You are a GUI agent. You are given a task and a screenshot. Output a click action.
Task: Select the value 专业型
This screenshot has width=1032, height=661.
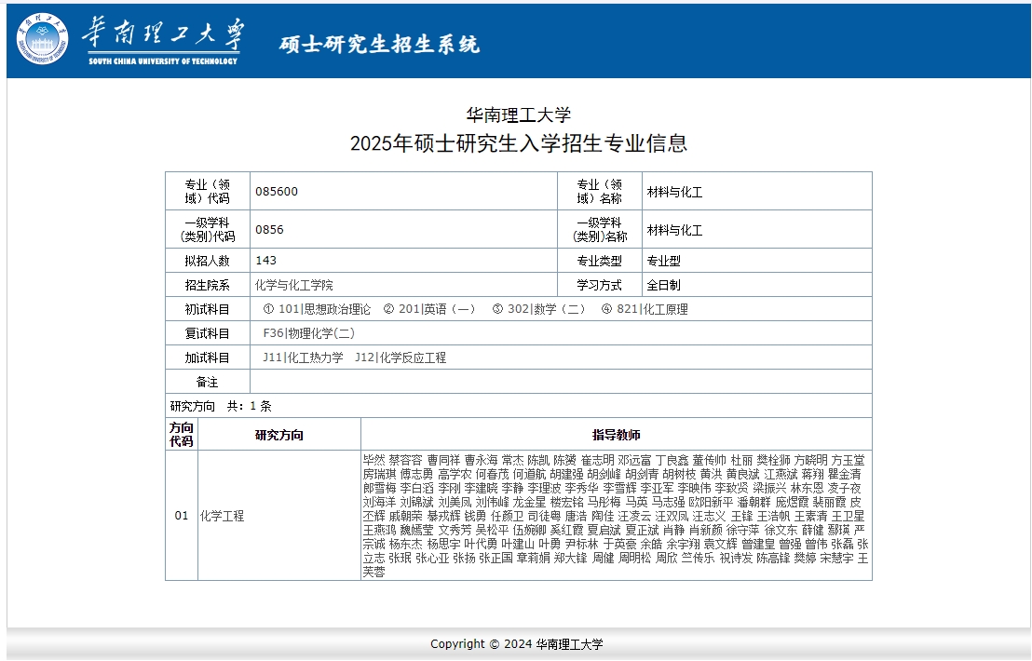[663, 261]
